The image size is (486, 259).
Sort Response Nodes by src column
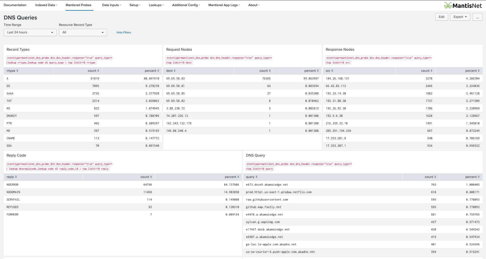(329, 71)
